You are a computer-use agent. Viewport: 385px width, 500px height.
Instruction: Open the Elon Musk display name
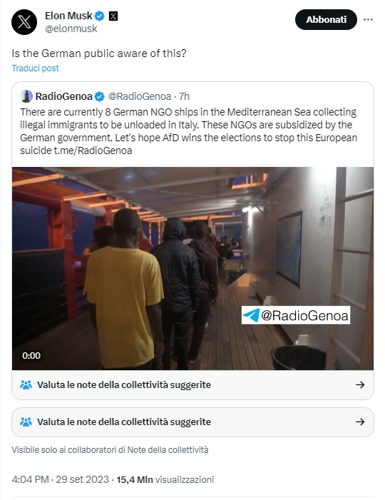pyautogui.click(x=68, y=16)
